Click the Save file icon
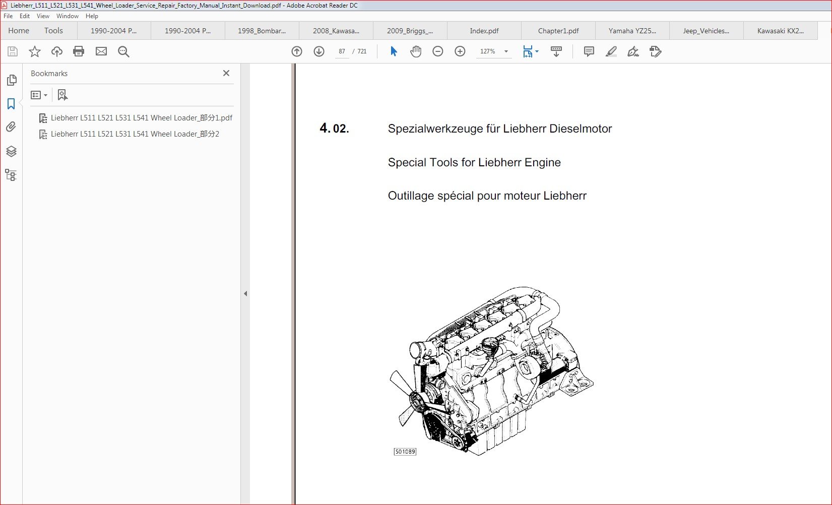This screenshot has width=832, height=505. [13, 51]
